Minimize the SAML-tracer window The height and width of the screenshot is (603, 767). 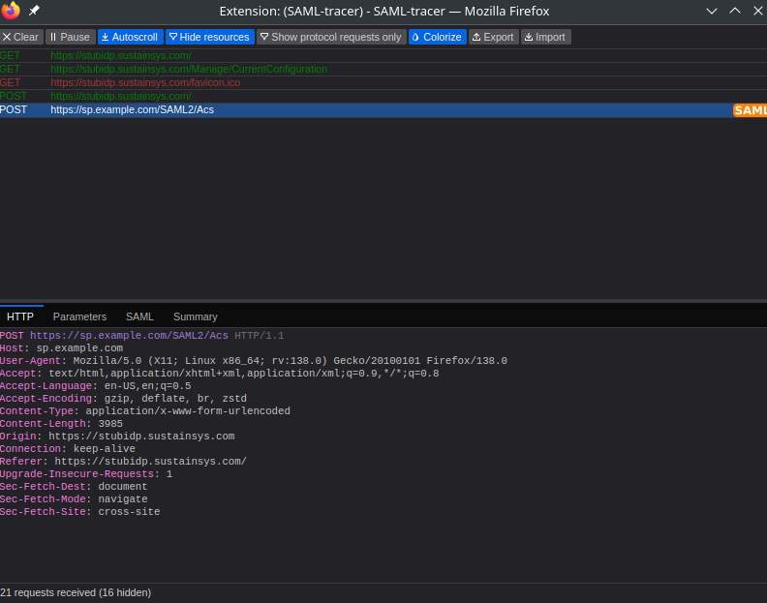click(712, 11)
